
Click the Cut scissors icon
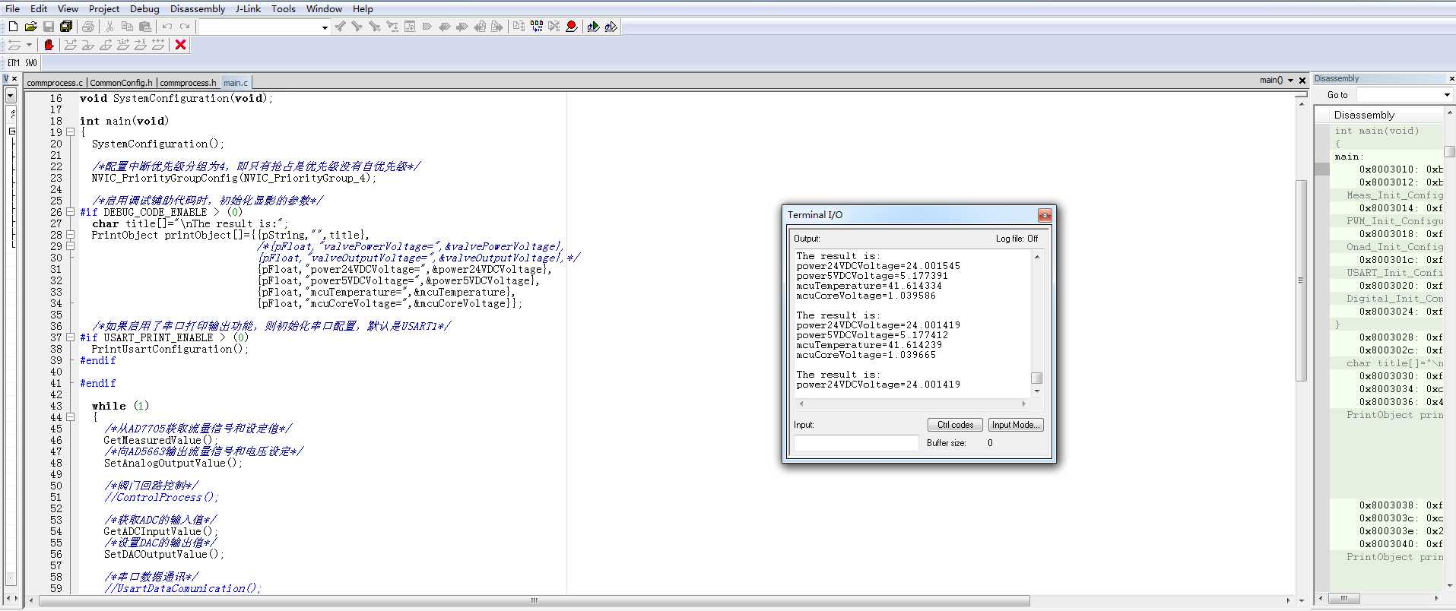click(x=109, y=27)
